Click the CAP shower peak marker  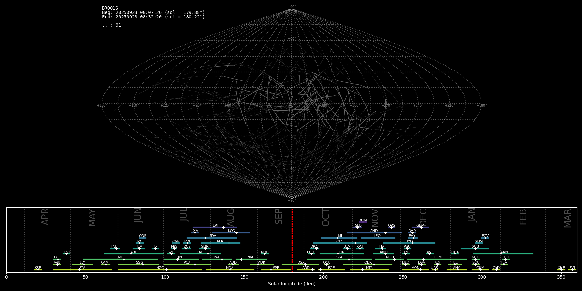(x=208, y=254)
